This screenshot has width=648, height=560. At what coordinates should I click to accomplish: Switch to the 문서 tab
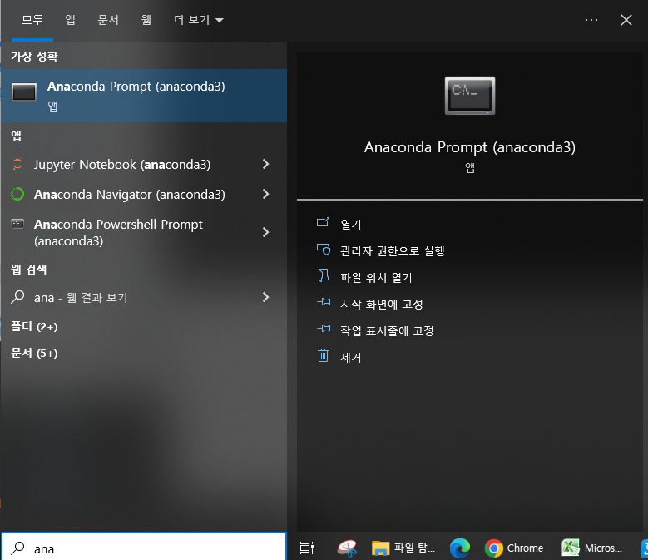pyautogui.click(x=108, y=20)
